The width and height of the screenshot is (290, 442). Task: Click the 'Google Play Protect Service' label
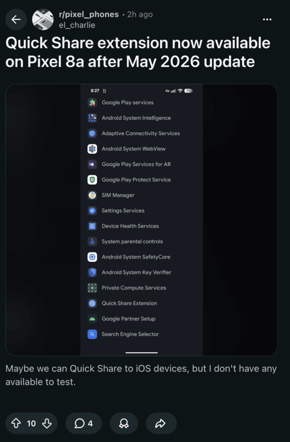[x=136, y=180]
